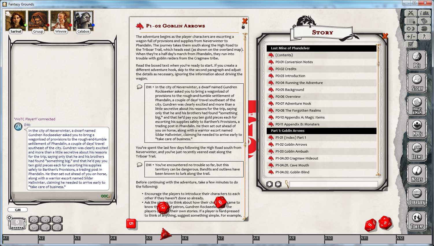The width and height of the screenshot is (434, 246).
Task: Click the plus button to add a story entry
Action: [x=270, y=184]
